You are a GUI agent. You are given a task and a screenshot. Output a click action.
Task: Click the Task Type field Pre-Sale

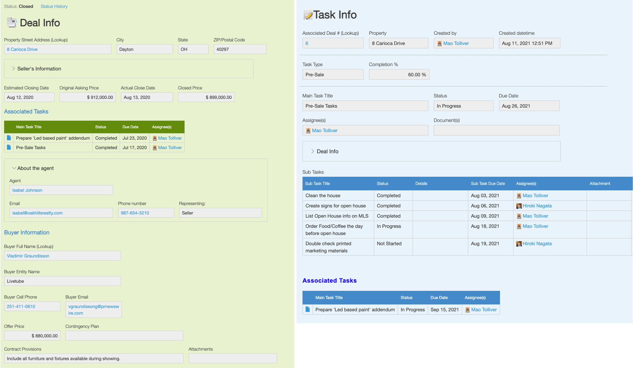[x=333, y=75]
